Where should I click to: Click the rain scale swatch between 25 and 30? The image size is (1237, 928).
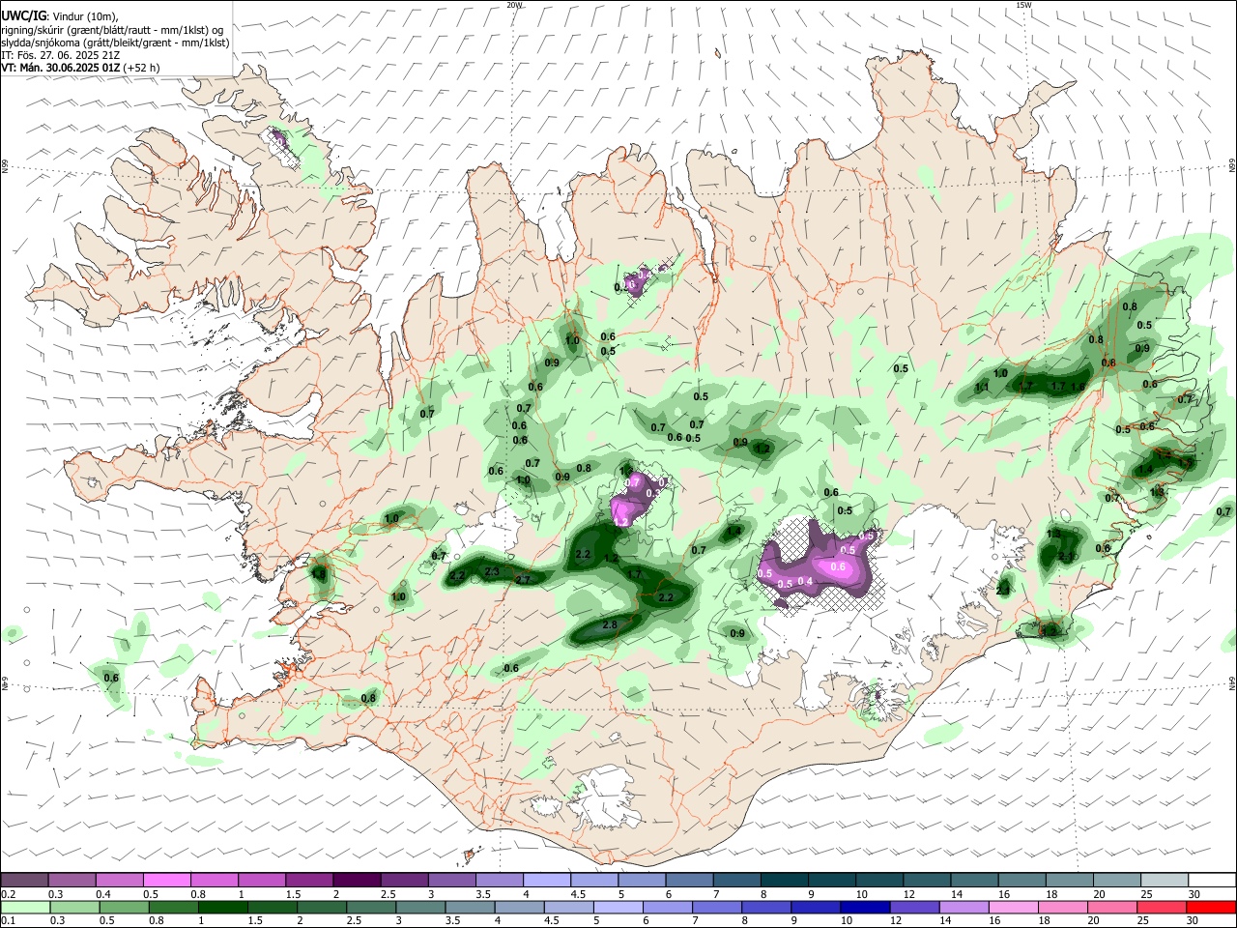tap(1163, 907)
